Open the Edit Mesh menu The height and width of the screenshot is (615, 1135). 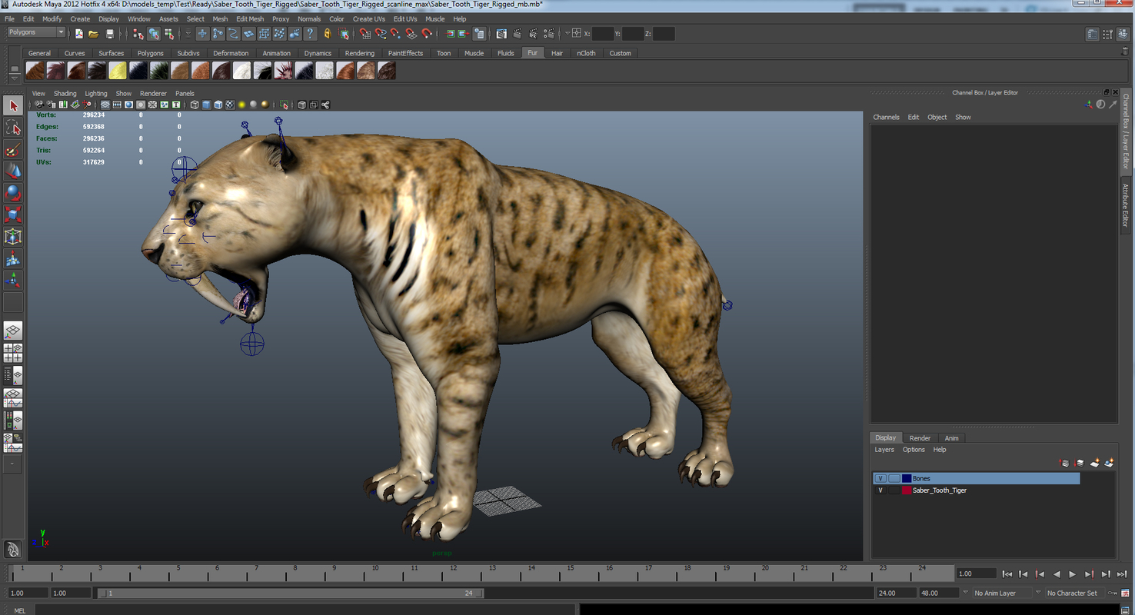250,18
